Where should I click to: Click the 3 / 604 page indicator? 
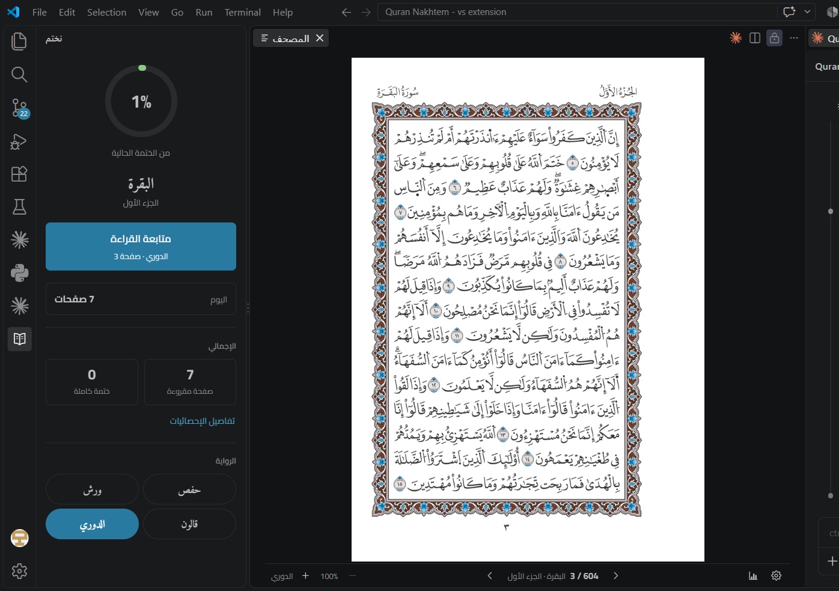[584, 576]
